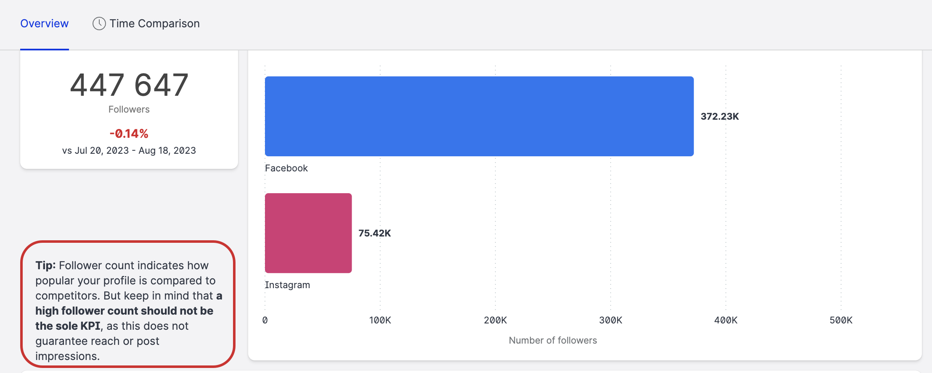Switch to the Time Comparison tab

pyautogui.click(x=154, y=24)
